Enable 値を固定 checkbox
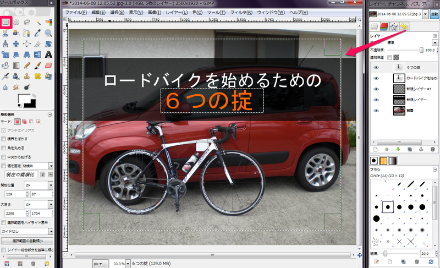 pyautogui.click(x=4, y=166)
